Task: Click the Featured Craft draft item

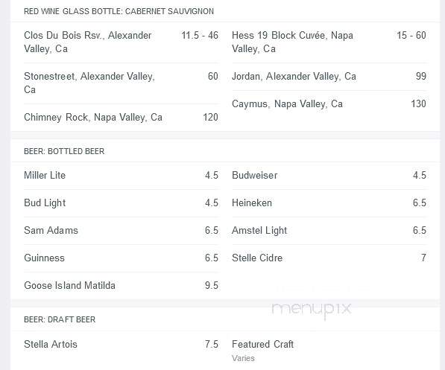Action: pyautogui.click(x=262, y=344)
